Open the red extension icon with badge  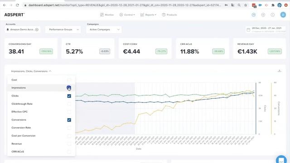tap(254, 5)
